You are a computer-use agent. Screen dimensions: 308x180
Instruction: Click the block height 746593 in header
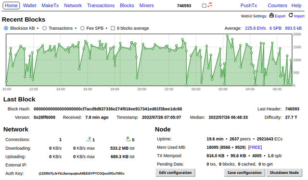[x=184, y=6]
